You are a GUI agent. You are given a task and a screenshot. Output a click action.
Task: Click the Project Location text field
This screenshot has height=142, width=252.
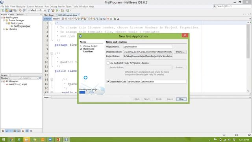tap(148, 52)
